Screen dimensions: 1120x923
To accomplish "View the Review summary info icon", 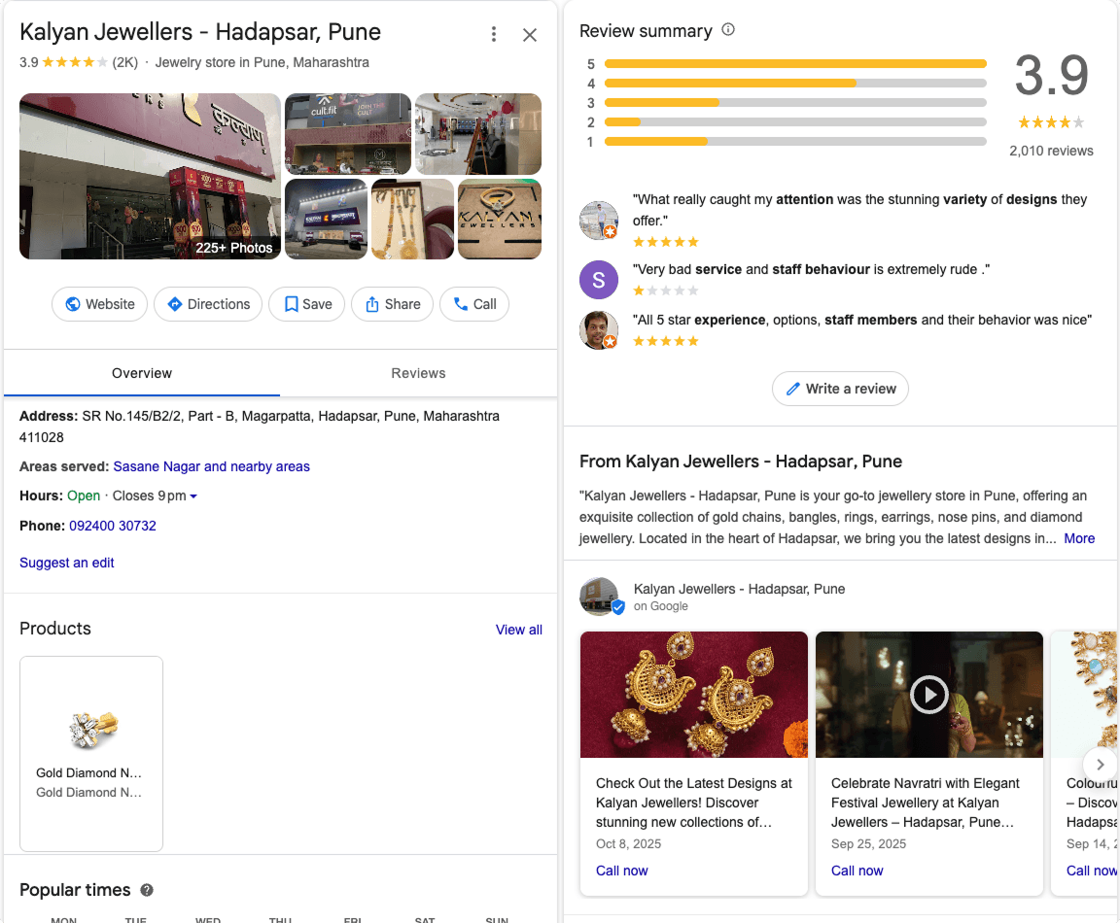I will [727, 30].
